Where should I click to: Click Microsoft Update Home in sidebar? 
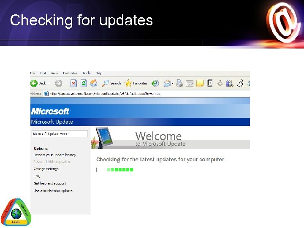coord(60,134)
